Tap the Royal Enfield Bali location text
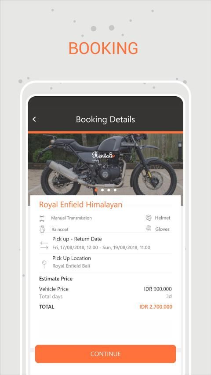The width and height of the screenshot is (211, 375). click(71, 266)
